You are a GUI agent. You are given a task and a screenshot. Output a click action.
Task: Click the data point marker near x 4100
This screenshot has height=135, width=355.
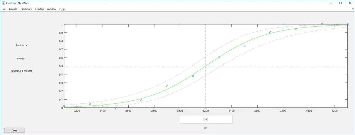click(x=322, y=24)
